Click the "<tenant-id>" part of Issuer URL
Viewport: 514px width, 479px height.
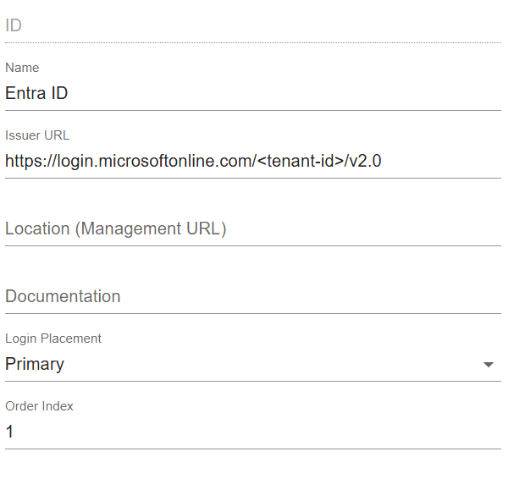(x=299, y=162)
